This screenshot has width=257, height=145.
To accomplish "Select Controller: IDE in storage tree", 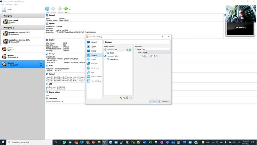I will click(x=112, y=50).
